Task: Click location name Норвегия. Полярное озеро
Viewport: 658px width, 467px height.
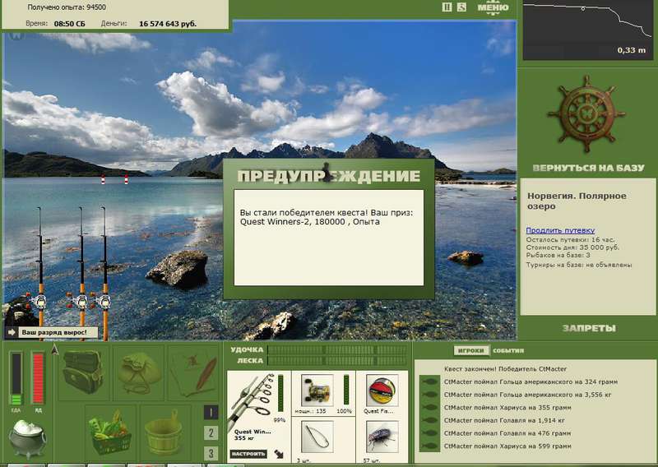Action: coord(577,201)
